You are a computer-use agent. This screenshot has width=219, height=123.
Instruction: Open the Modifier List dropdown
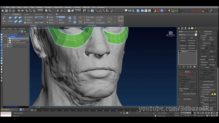(188, 35)
